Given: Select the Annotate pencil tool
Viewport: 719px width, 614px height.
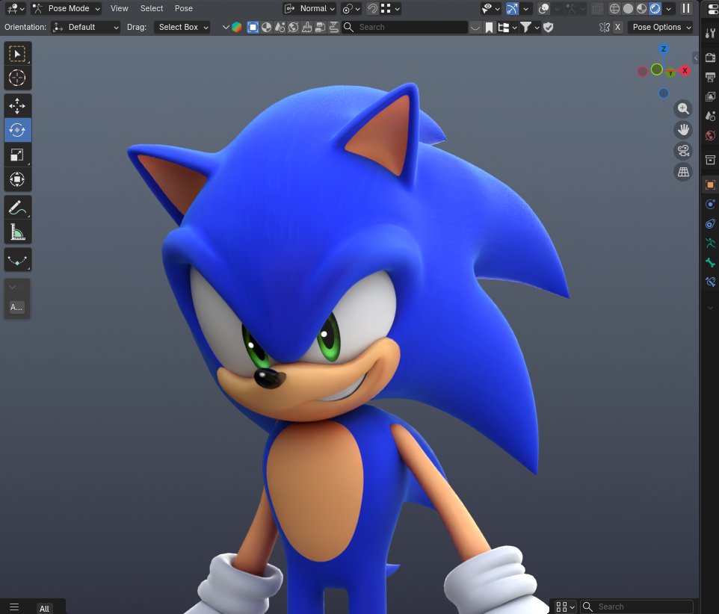Looking at the screenshot, I should [17, 208].
